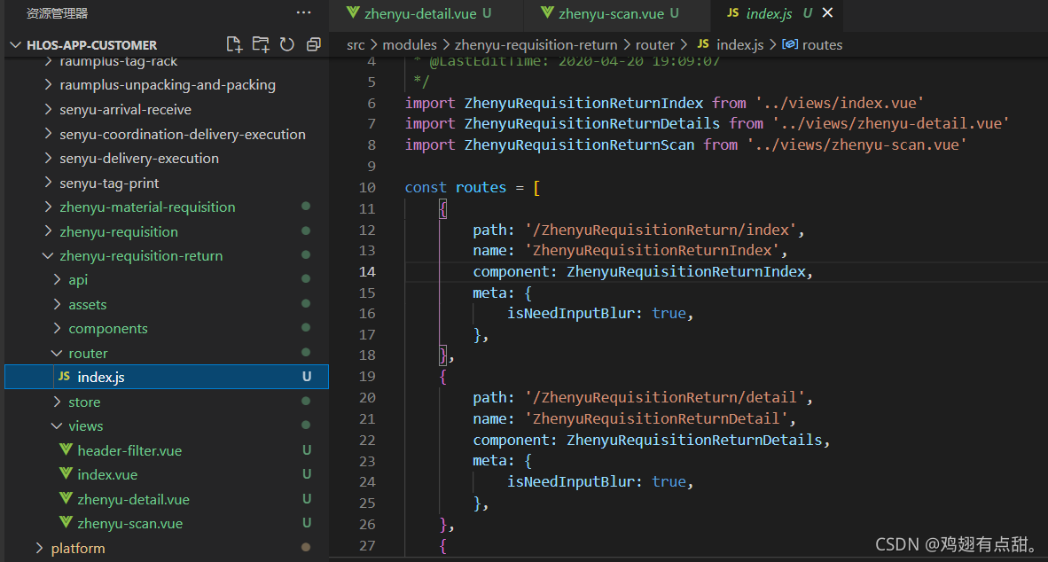Expand zhenyu-requisition folder
The image size is (1048, 562).
(x=118, y=232)
